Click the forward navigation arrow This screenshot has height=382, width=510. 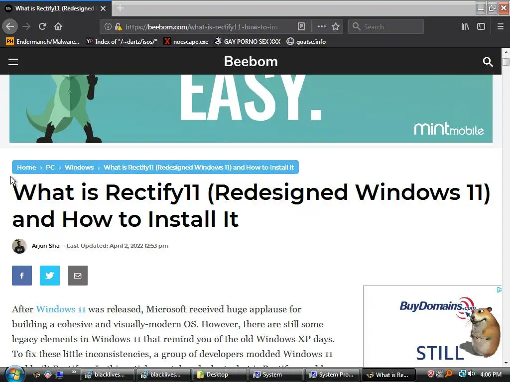[26, 26]
